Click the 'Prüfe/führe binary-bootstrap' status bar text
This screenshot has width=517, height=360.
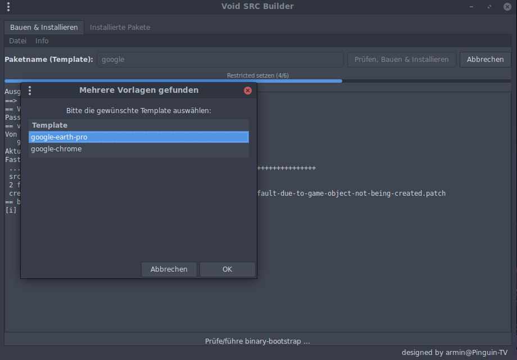258,341
